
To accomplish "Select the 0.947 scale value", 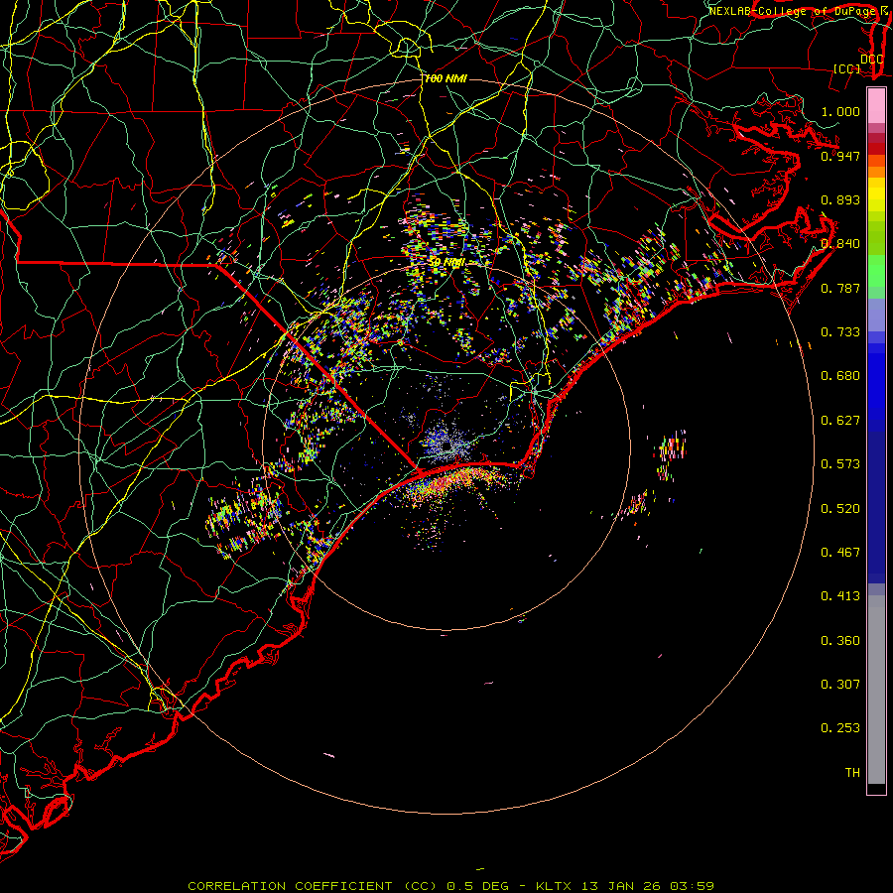I will tap(840, 156).
